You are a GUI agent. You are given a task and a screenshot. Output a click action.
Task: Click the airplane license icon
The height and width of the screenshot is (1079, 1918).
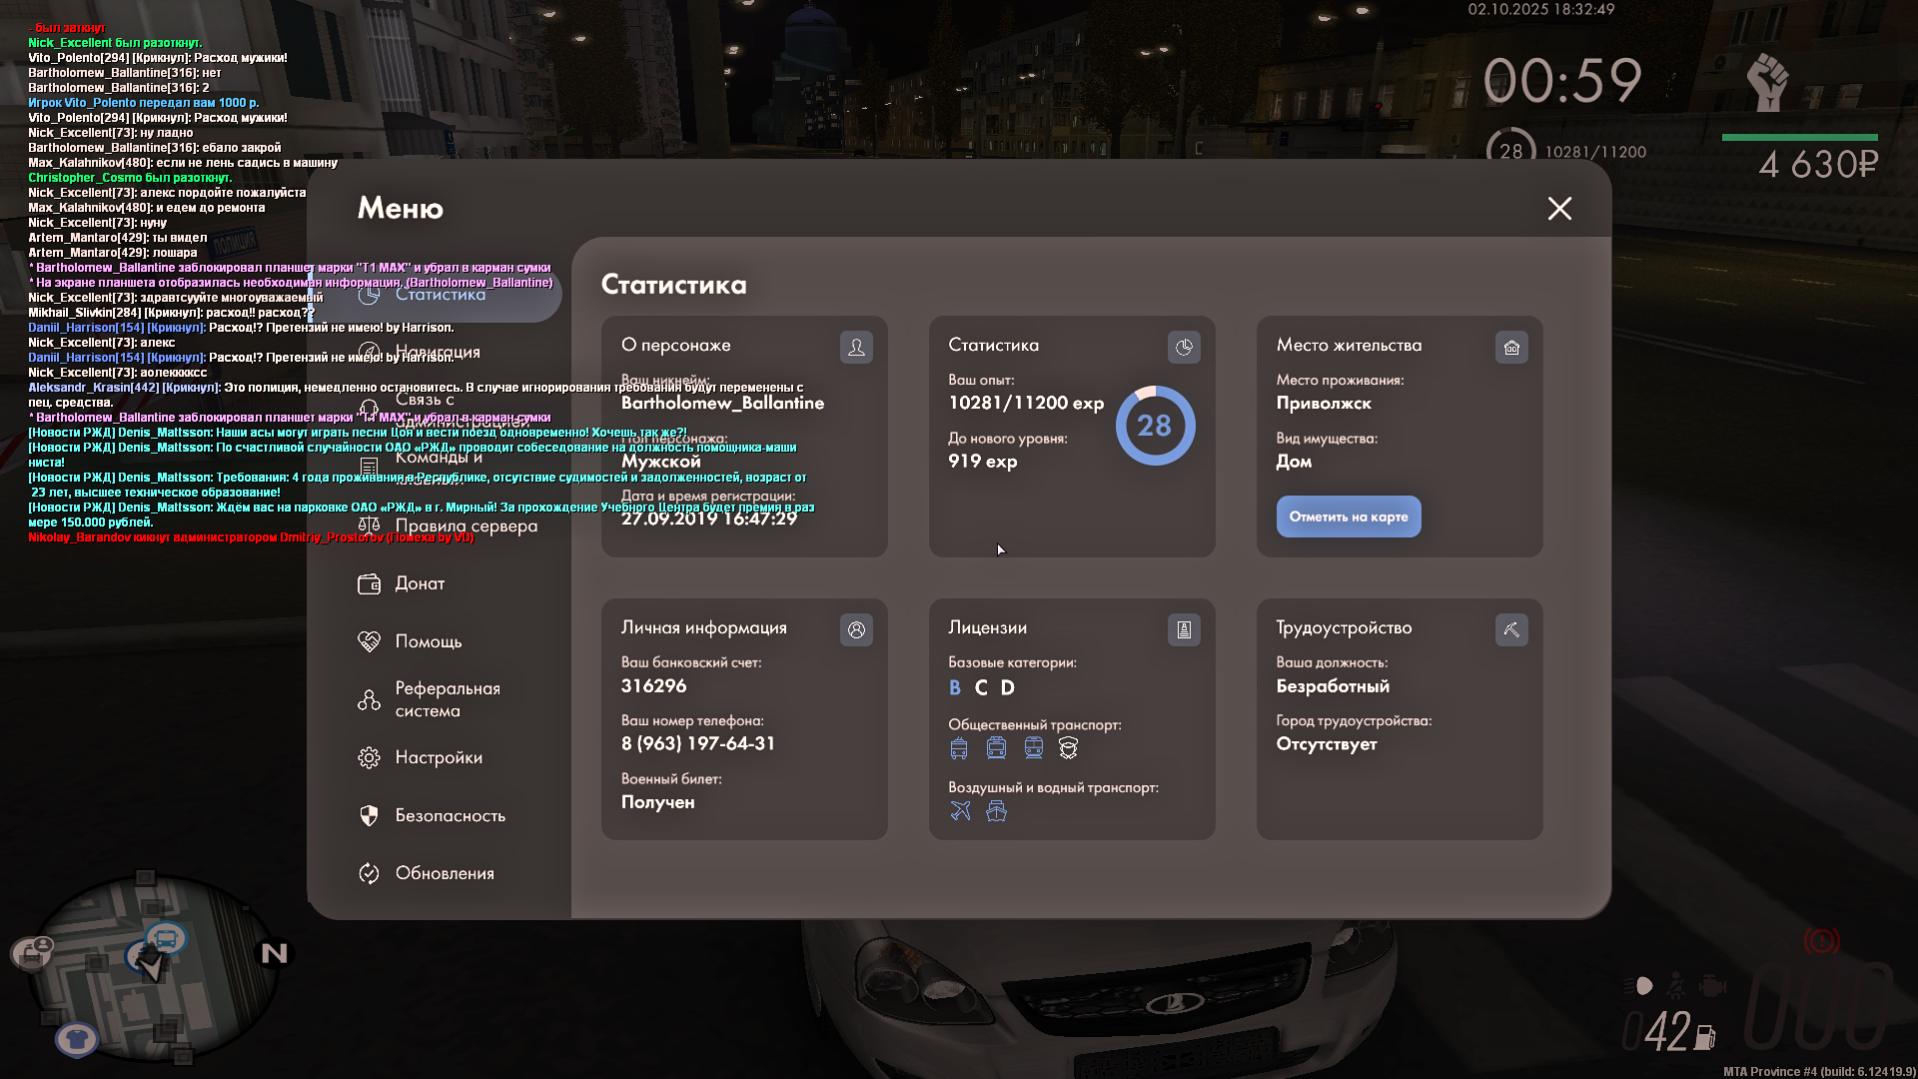(x=960, y=810)
